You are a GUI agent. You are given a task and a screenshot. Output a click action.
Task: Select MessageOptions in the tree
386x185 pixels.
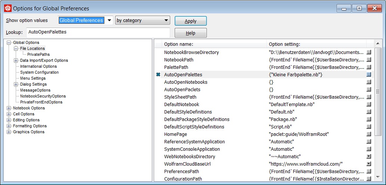click(35, 90)
